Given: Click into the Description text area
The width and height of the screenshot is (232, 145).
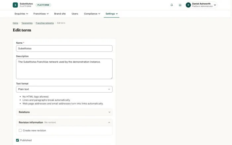Looking at the screenshot, I should coord(64,69).
